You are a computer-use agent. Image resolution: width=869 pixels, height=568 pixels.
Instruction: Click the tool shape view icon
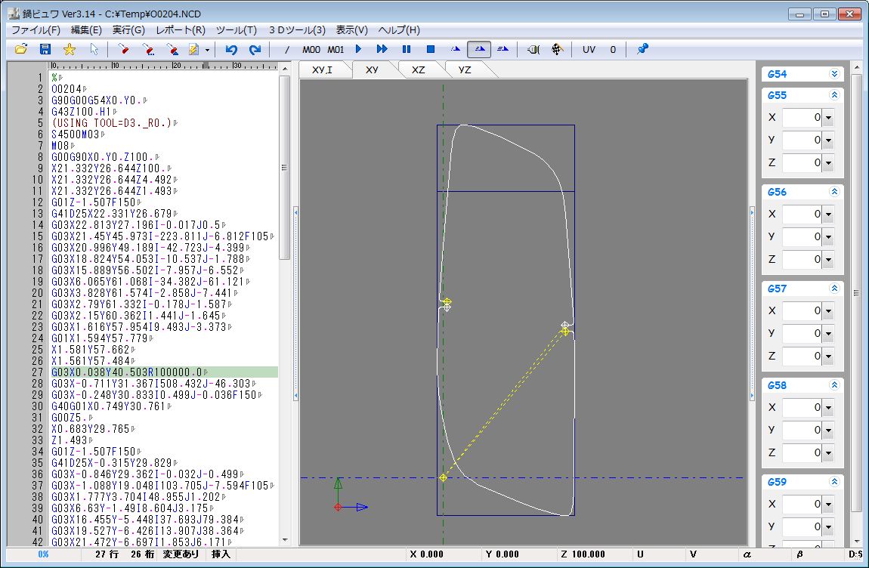pos(533,49)
